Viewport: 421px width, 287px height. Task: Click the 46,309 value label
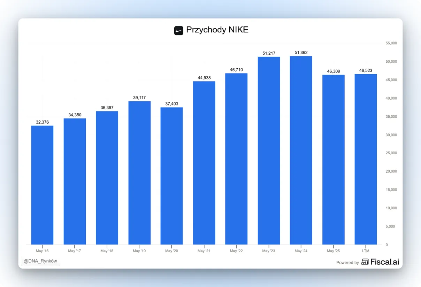coord(333,71)
